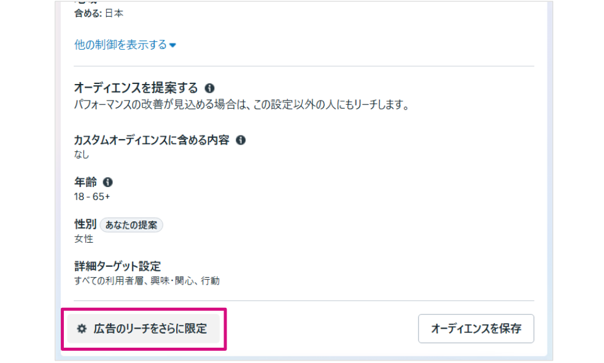Click the なし value under カスタムオーディエンス
This screenshot has width=604, height=363.
(x=82, y=154)
